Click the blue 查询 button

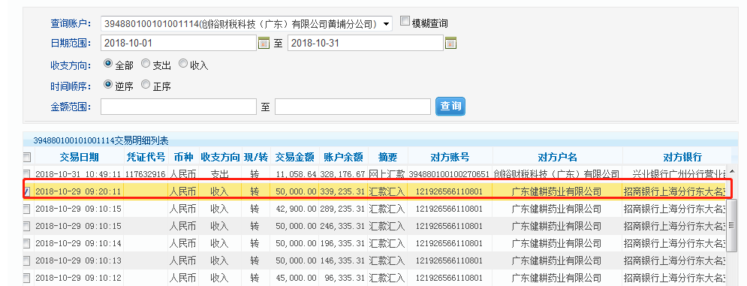pyautogui.click(x=450, y=107)
